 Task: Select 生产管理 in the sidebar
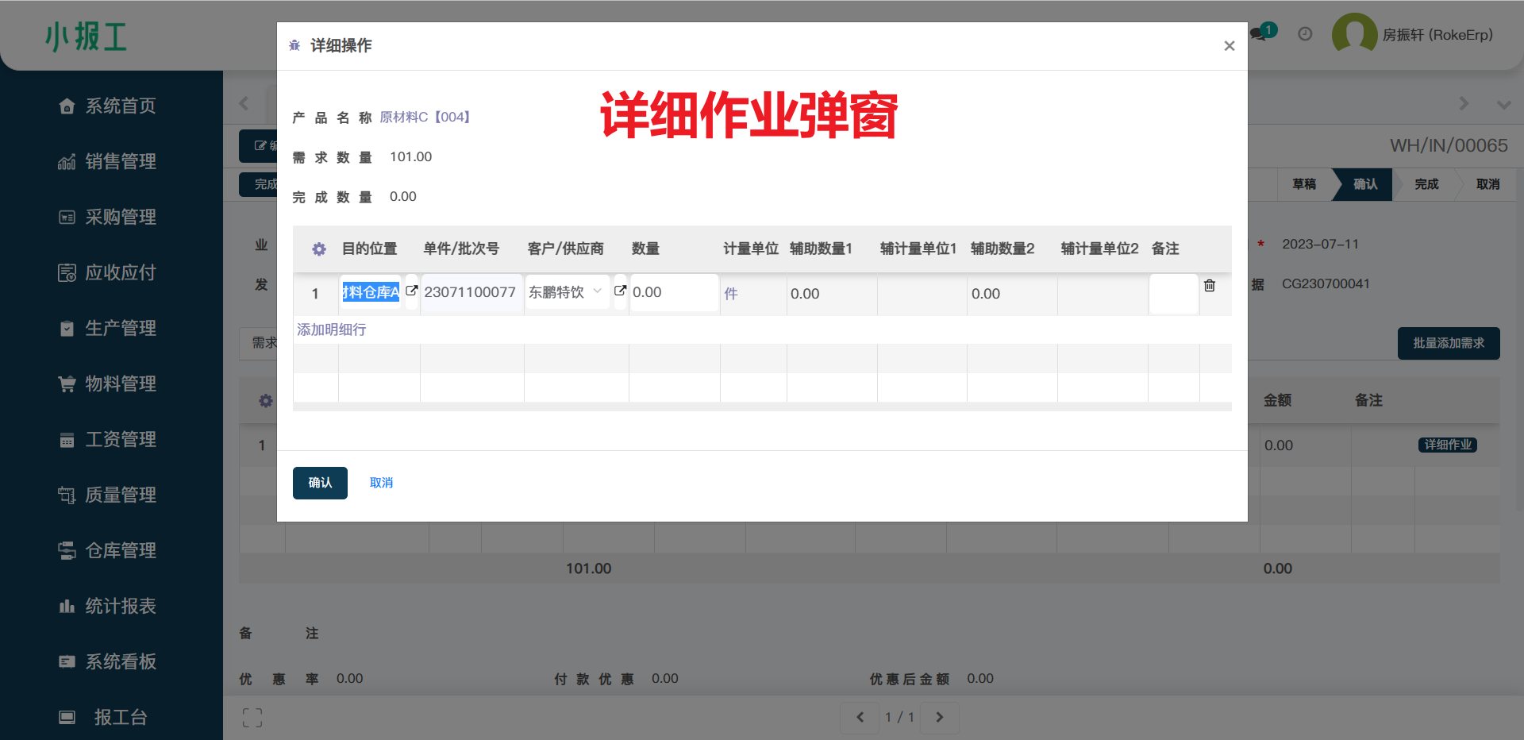(121, 328)
